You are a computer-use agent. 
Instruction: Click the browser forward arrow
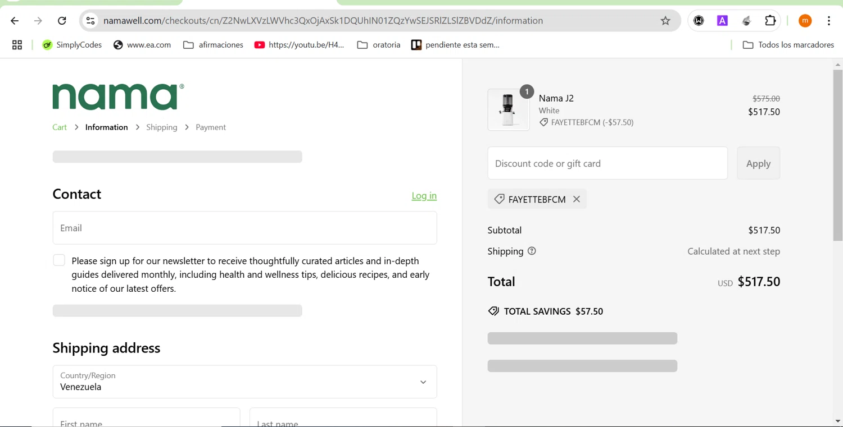[x=38, y=21]
